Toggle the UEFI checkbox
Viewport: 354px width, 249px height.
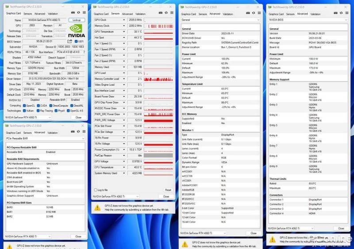tap(76, 42)
